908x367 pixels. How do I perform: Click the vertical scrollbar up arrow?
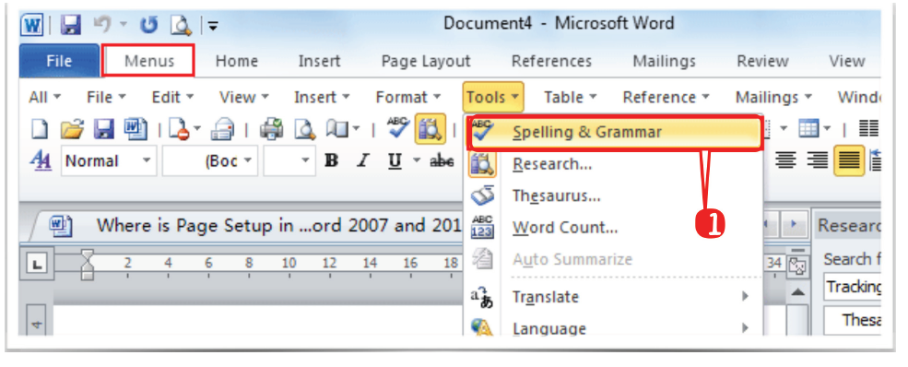(x=797, y=292)
